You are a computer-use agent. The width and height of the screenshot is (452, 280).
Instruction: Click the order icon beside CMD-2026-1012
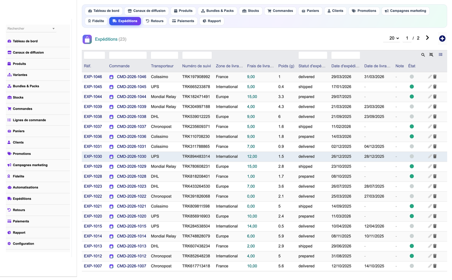point(111,256)
